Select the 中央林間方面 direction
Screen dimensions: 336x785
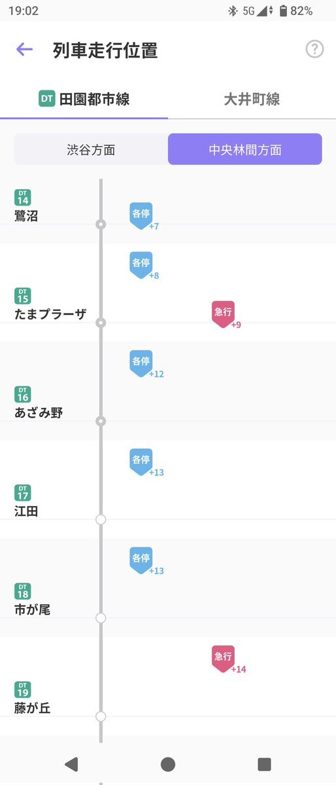tap(245, 149)
